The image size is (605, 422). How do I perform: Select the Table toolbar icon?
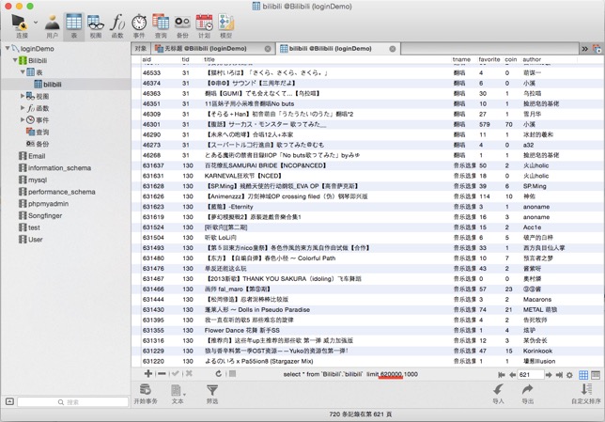coord(73,25)
